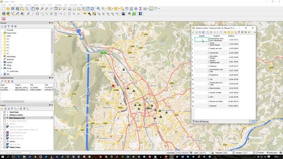Viewport: 283px width, 159px height.
Task: Open the globe plugin icon in second toolbar
Action: click(123, 14)
